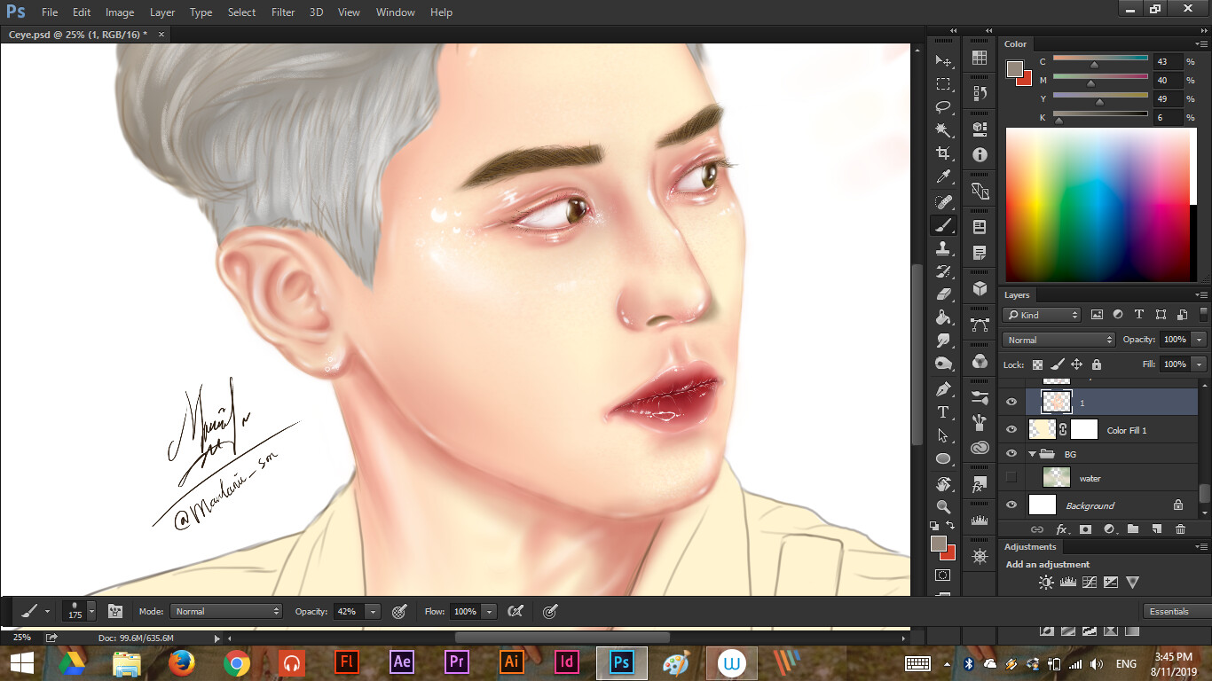
Task: Add a Vibrance adjustment
Action: 1132,583
